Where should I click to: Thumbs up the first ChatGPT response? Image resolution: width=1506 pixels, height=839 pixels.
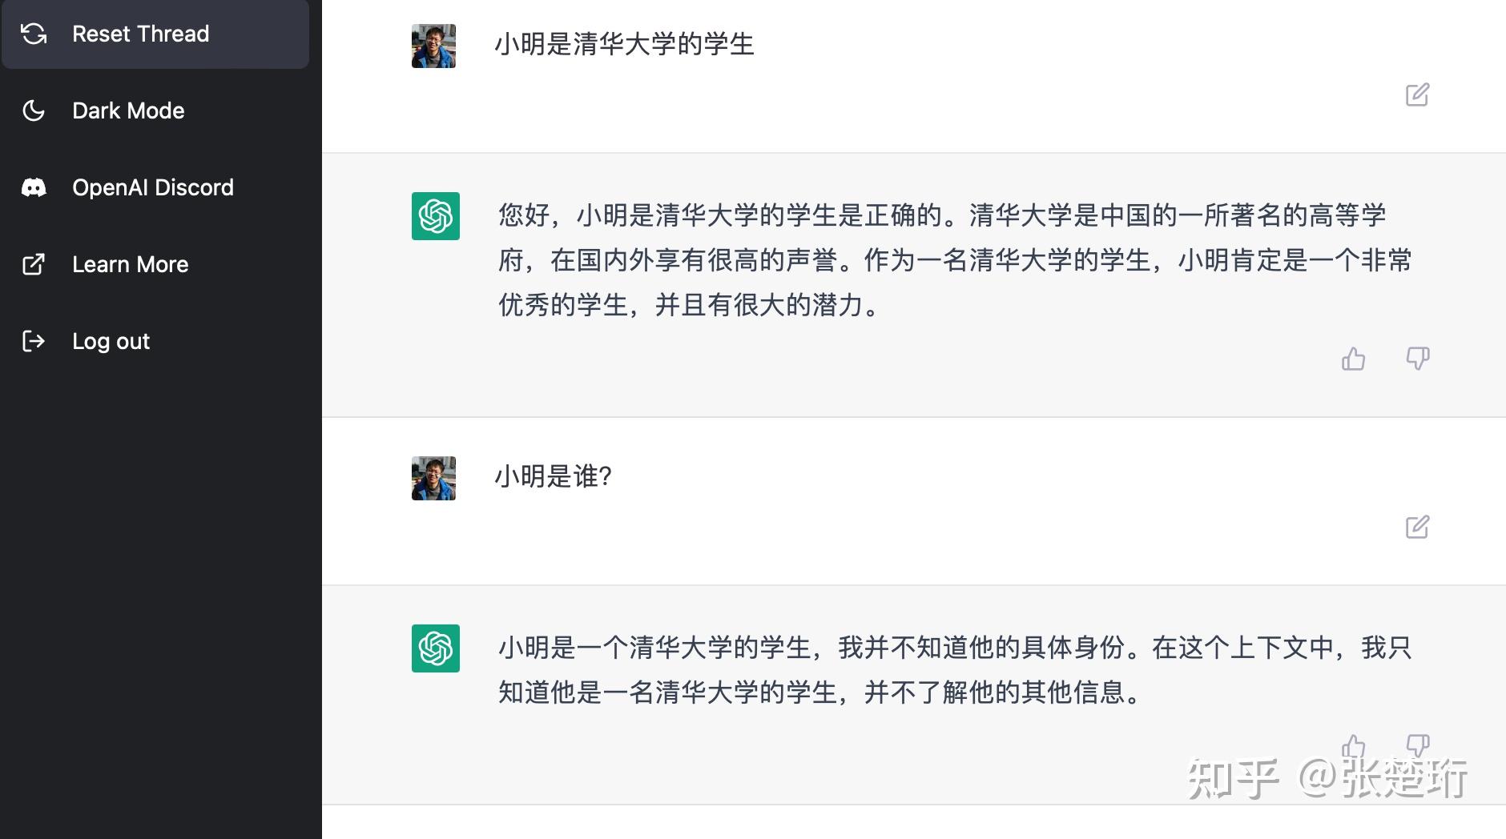[1353, 359]
